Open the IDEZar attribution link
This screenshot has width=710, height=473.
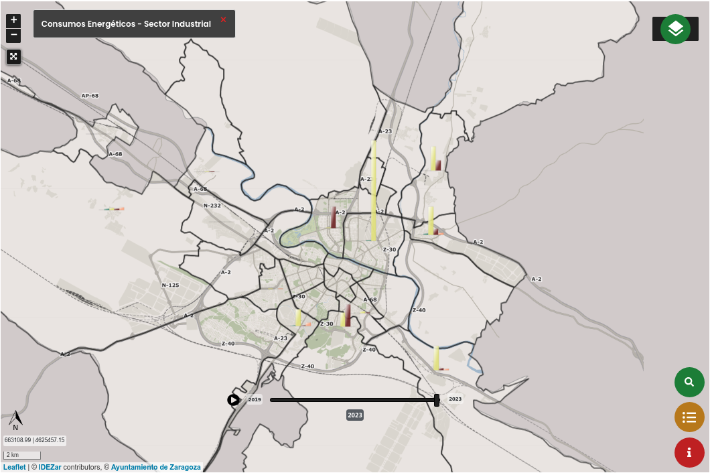coord(50,467)
